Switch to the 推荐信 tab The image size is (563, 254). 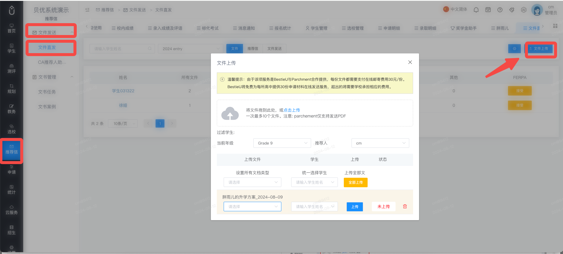[x=253, y=49]
